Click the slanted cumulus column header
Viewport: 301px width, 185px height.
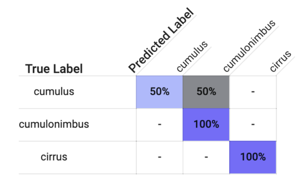[x=192, y=56]
